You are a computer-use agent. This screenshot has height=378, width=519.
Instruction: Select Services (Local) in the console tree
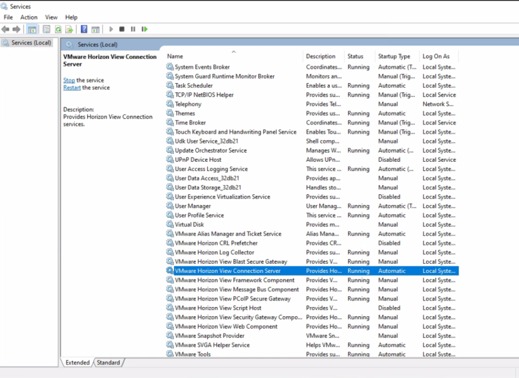[x=31, y=43]
